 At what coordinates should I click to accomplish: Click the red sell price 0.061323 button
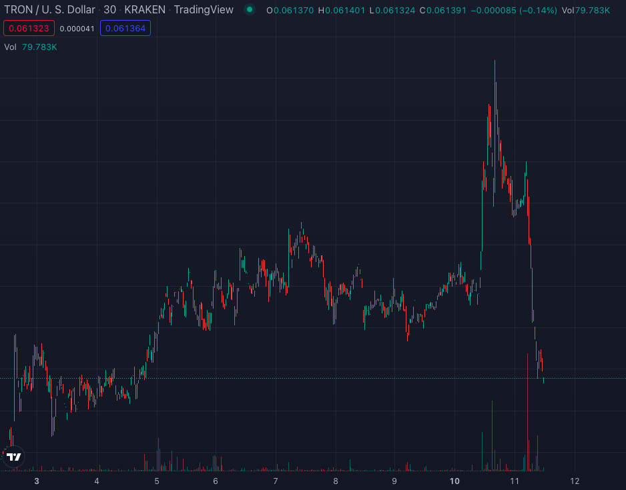pyautogui.click(x=29, y=28)
